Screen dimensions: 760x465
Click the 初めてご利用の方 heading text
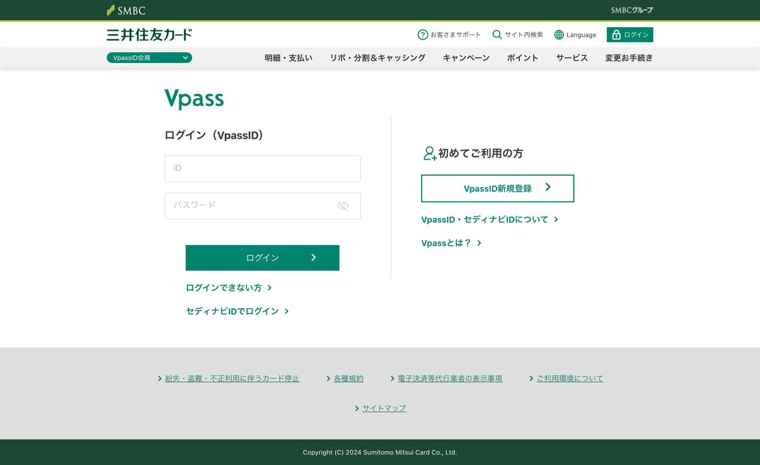(x=481, y=153)
